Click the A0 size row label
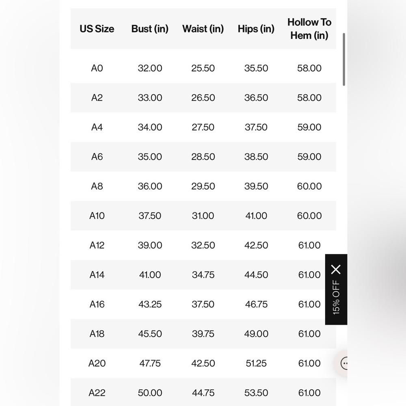406x406 pixels. point(97,68)
